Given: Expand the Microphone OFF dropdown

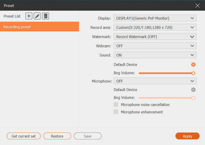Looking at the screenshot, I should (155, 81).
